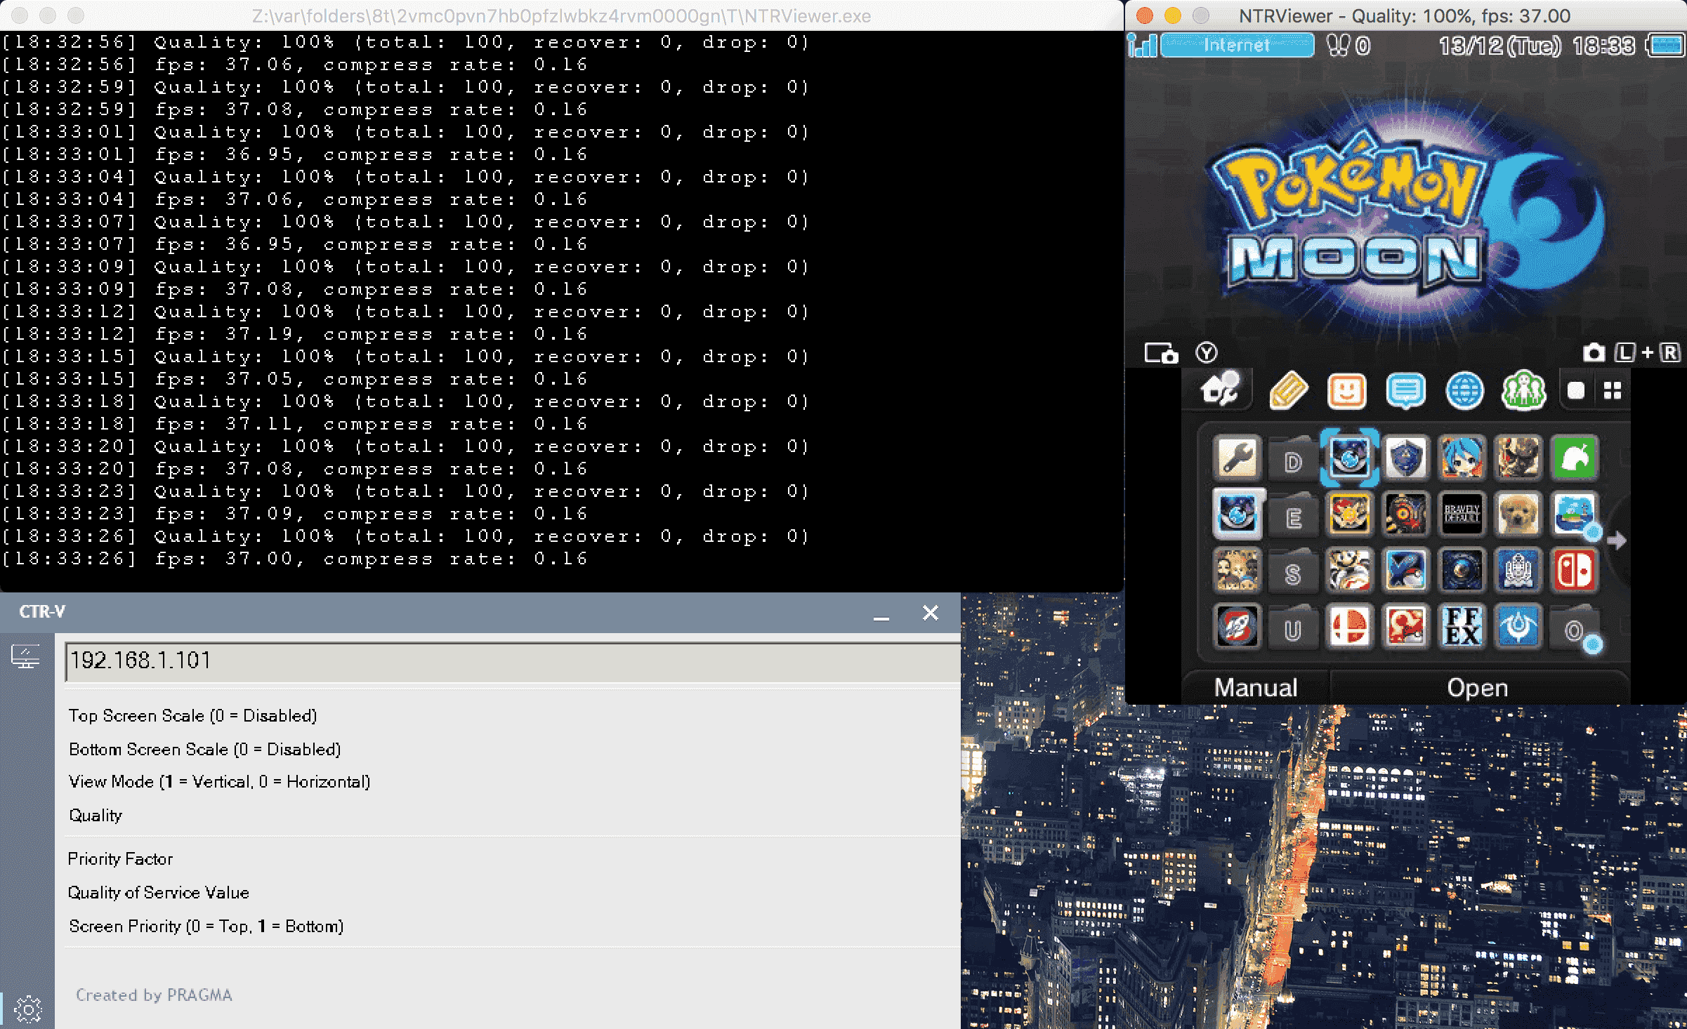Minimize the CTR-V window

(881, 613)
